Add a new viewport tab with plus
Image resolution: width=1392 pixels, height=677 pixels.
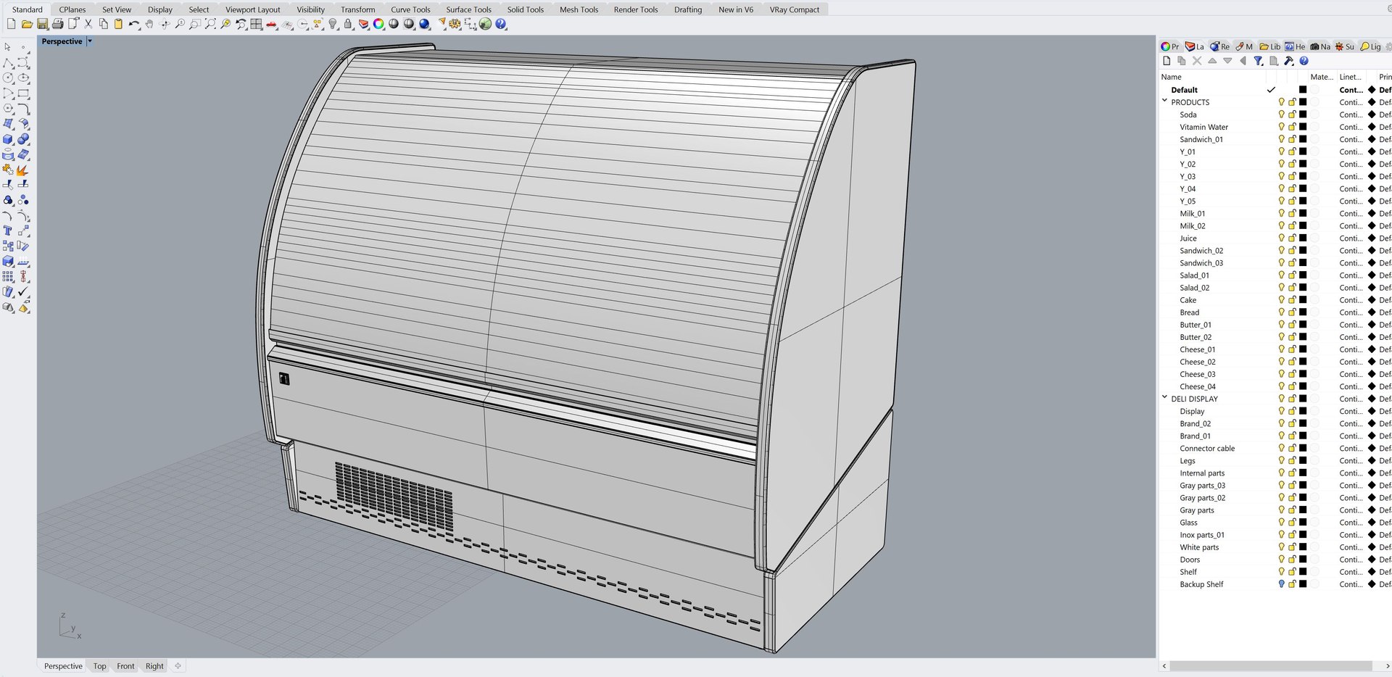[x=178, y=665]
